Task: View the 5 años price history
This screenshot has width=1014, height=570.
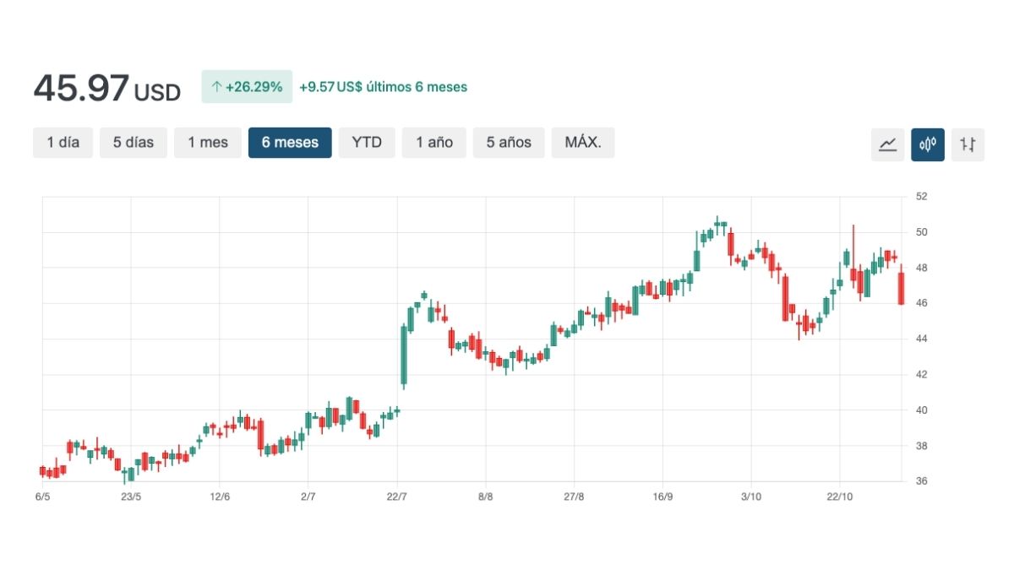Action: click(509, 143)
